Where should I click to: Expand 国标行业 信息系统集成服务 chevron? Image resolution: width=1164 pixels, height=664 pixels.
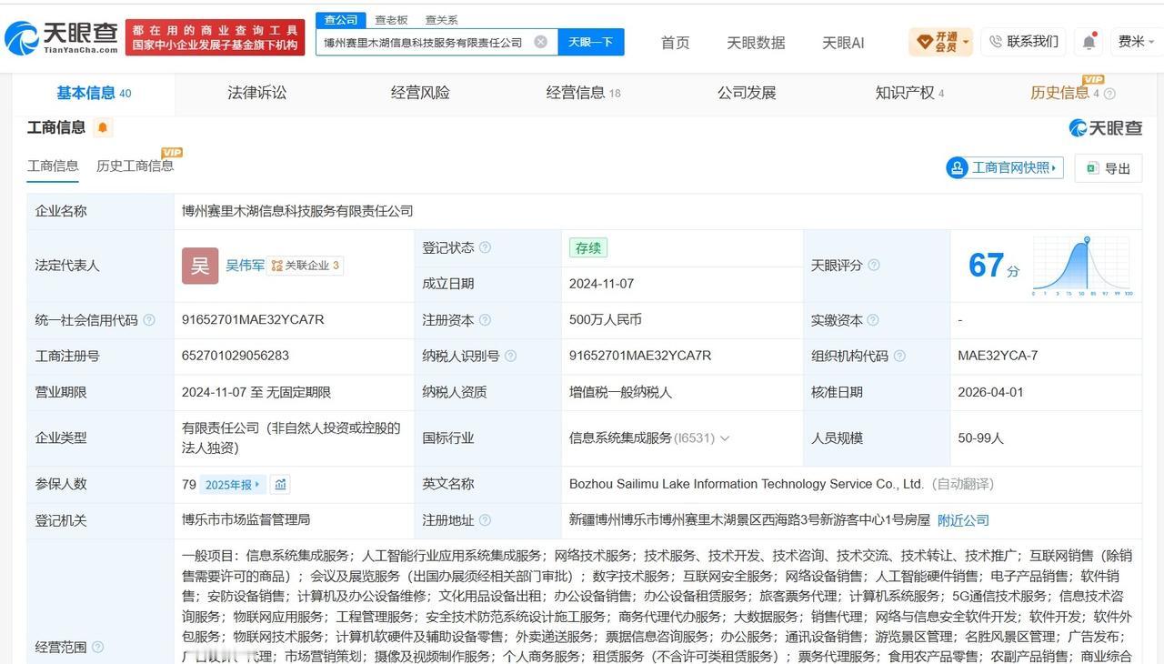(725, 438)
